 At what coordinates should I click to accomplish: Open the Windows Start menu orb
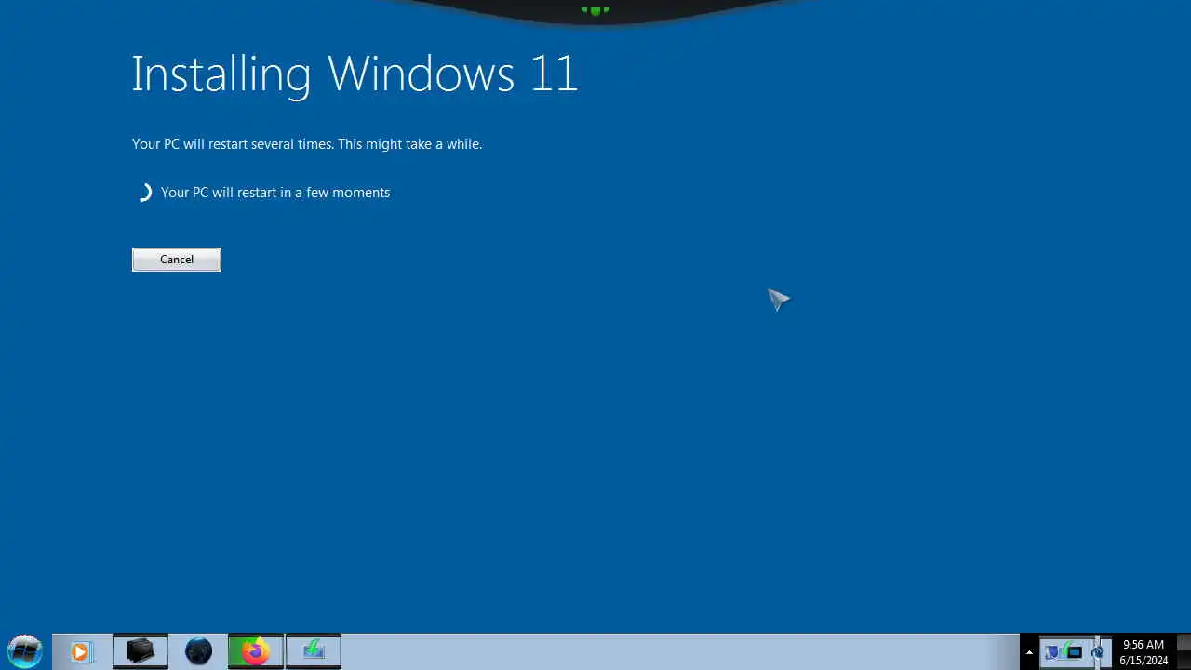click(x=25, y=651)
